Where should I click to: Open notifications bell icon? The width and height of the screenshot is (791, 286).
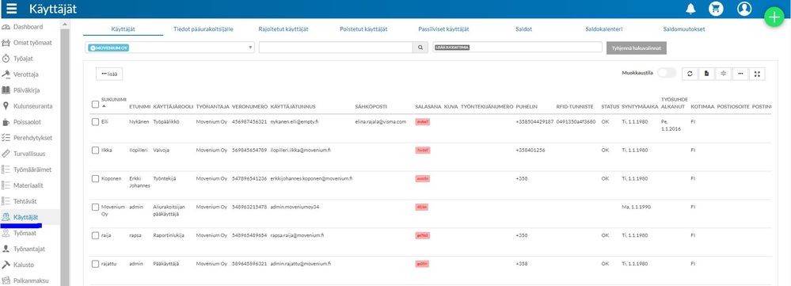(x=690, y=9)
